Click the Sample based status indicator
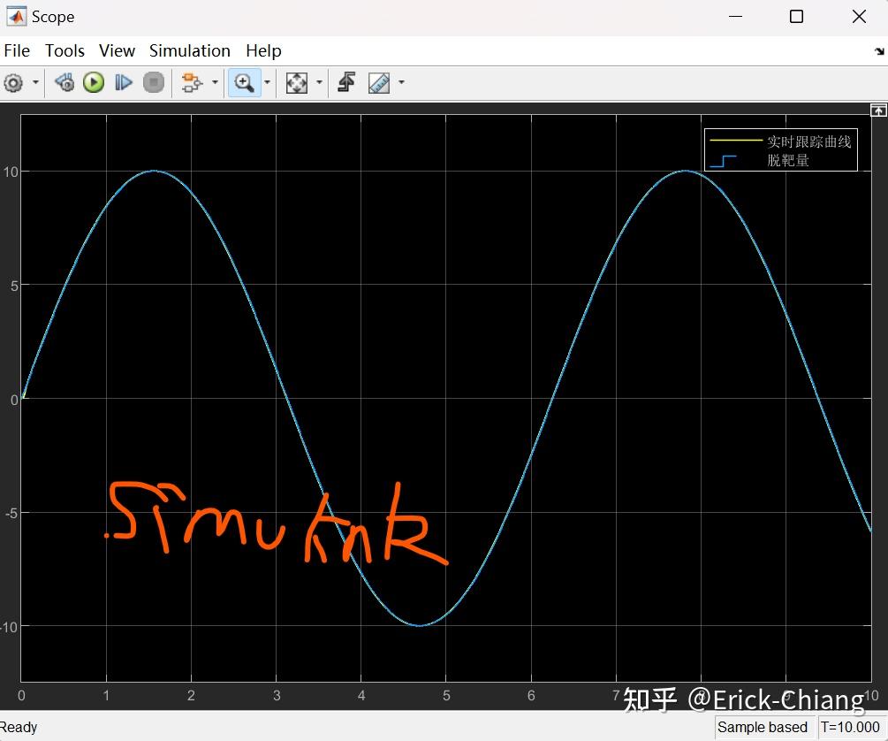This screenshot has width=888, height=741. 763,727
